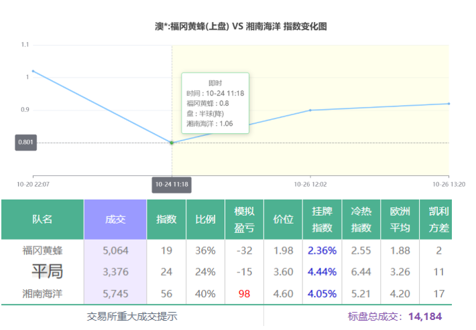Click the 队名 column header

coord(42,219)
